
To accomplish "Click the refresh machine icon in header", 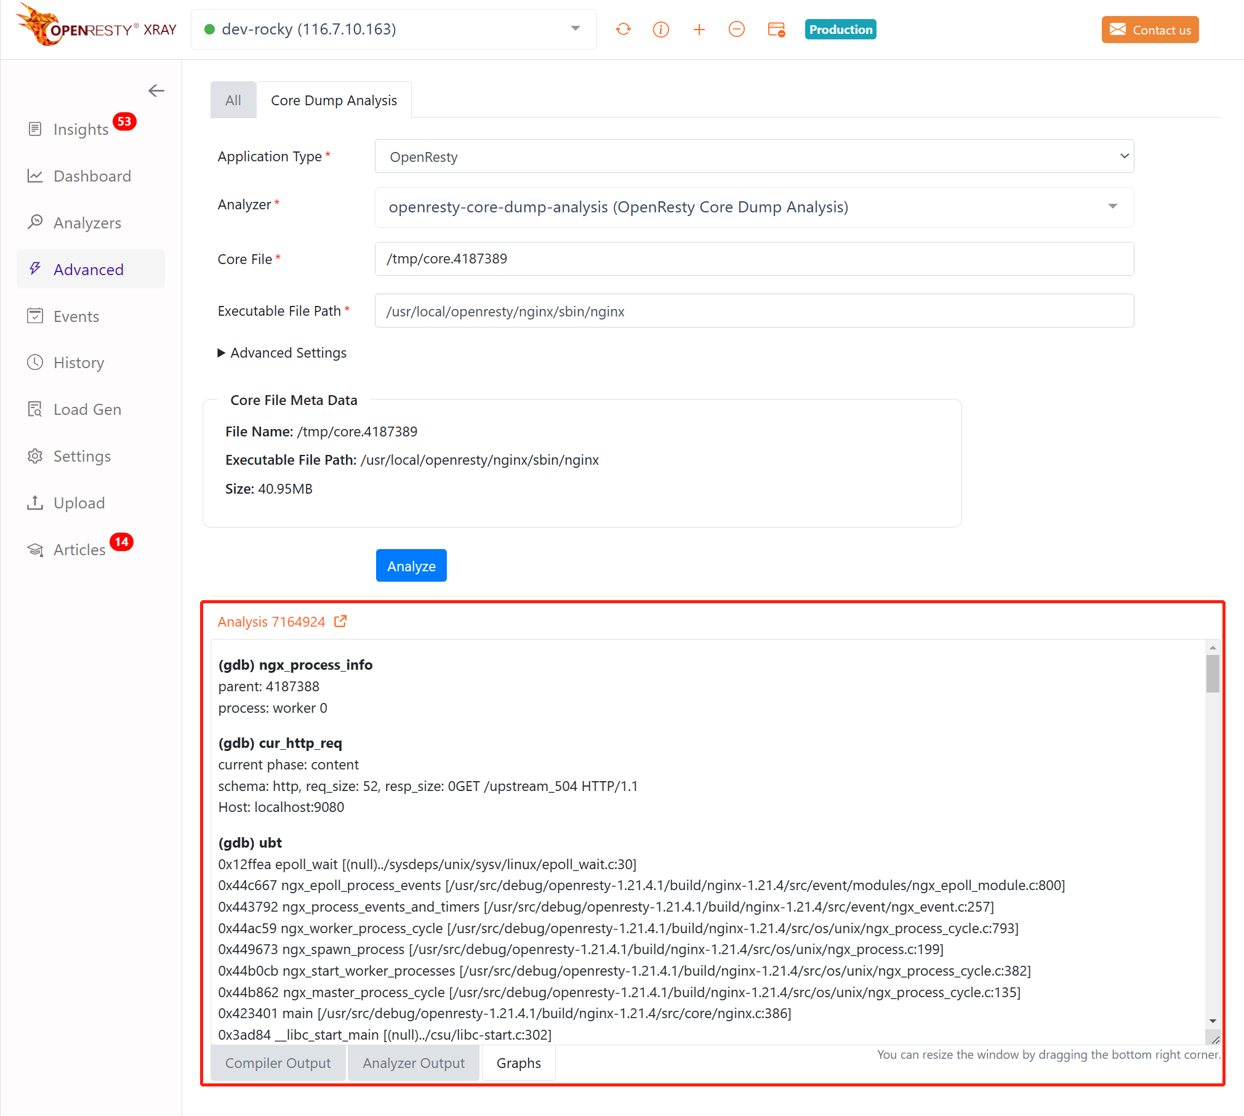I will click(623, 30).
